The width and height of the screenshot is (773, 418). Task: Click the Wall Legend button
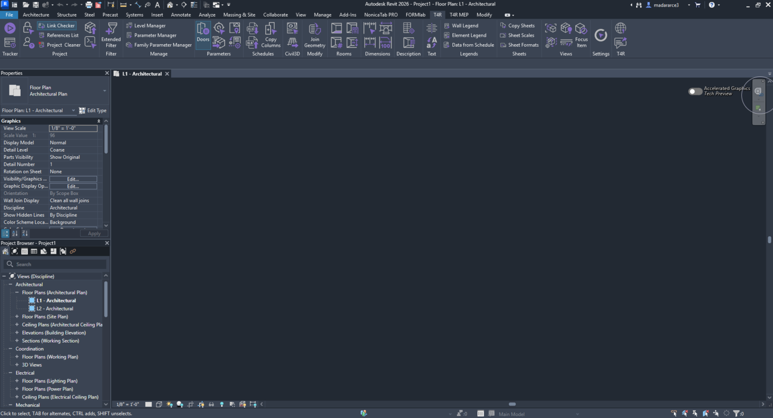click(x=461, y=26)
